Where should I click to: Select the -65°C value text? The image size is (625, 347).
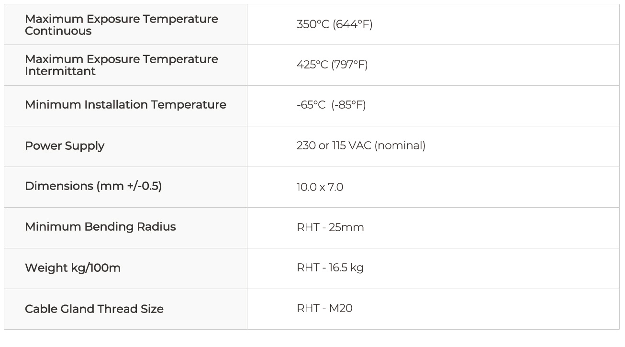pos(311,105)
